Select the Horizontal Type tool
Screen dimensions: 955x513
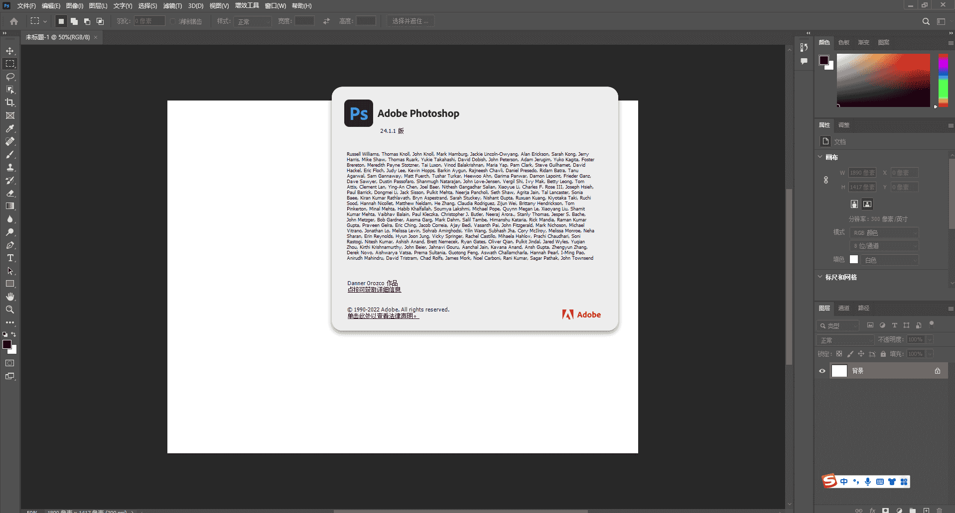(x=10, y=258)
